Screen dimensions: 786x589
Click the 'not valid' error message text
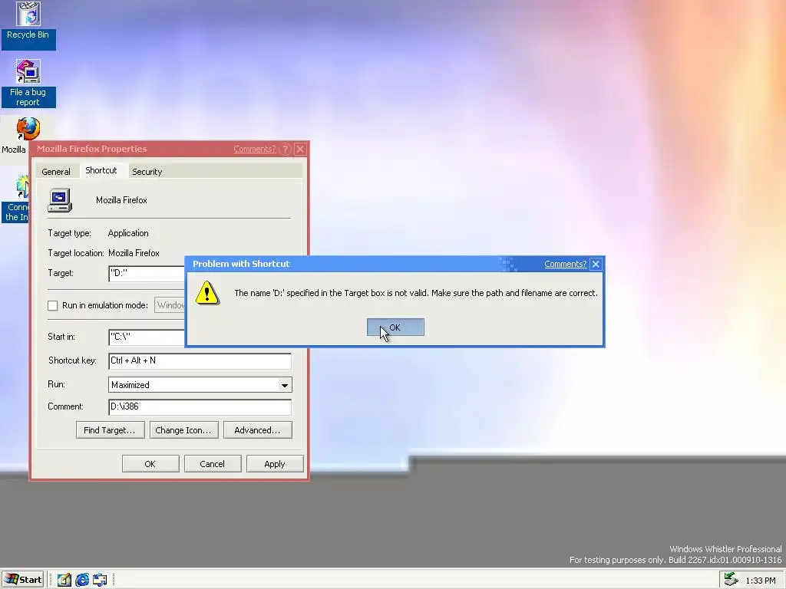click(x=415, y=293)
